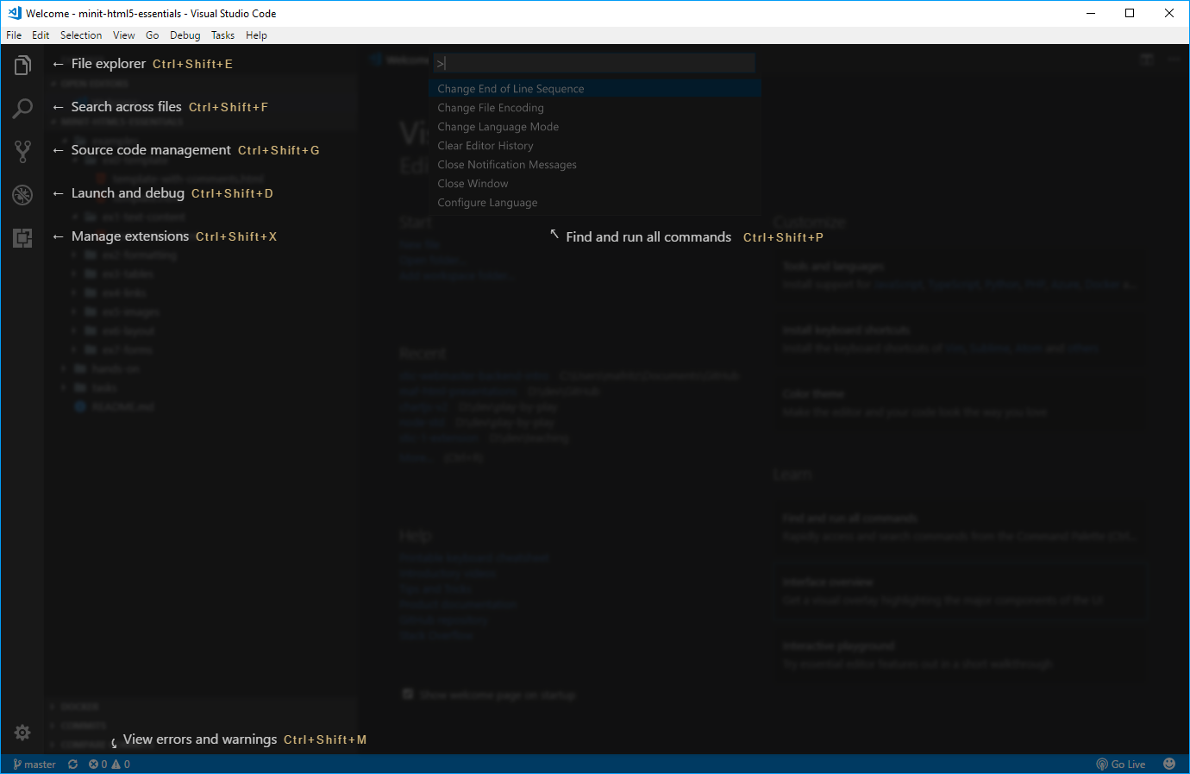Open the Manage gear icon

pyautogui.click(x=22, y=733)
